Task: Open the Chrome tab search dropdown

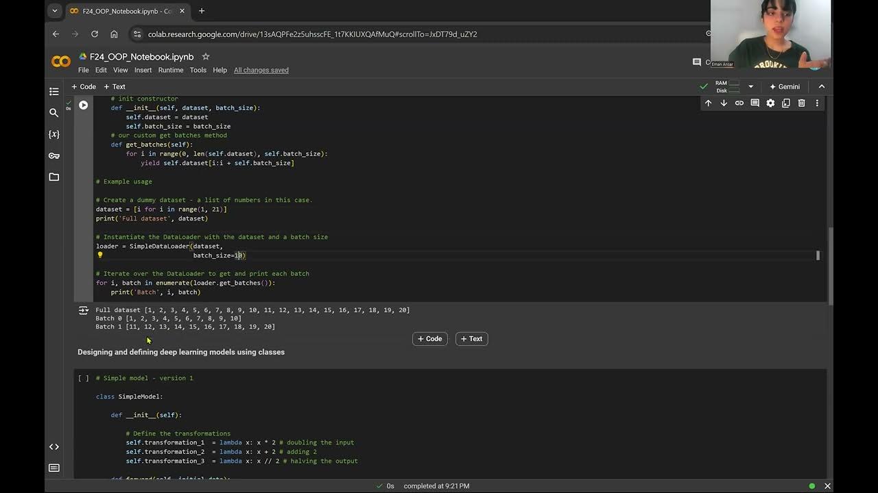Action: point(55,11)
